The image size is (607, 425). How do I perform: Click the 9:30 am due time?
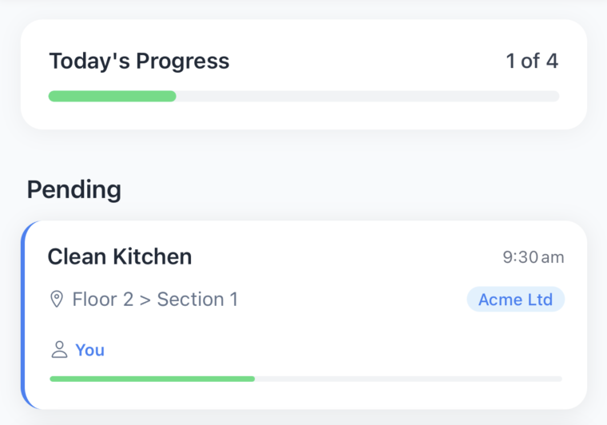[533, 257]
